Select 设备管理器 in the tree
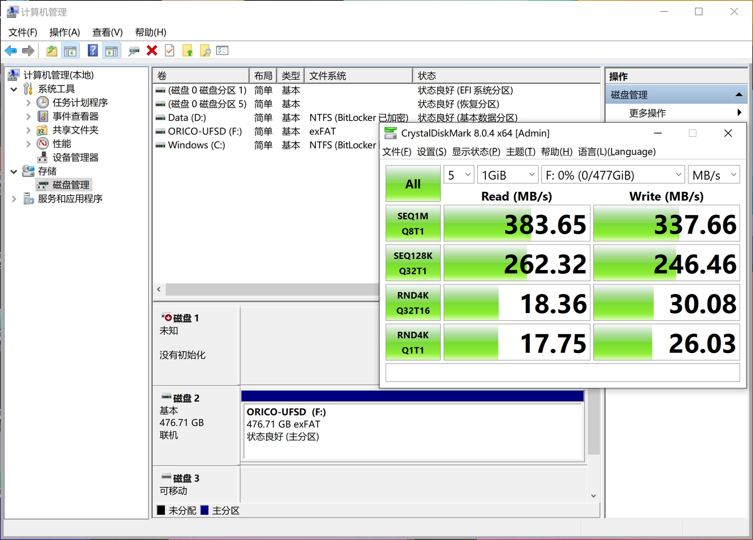753x540 pixels. (75, 158)
